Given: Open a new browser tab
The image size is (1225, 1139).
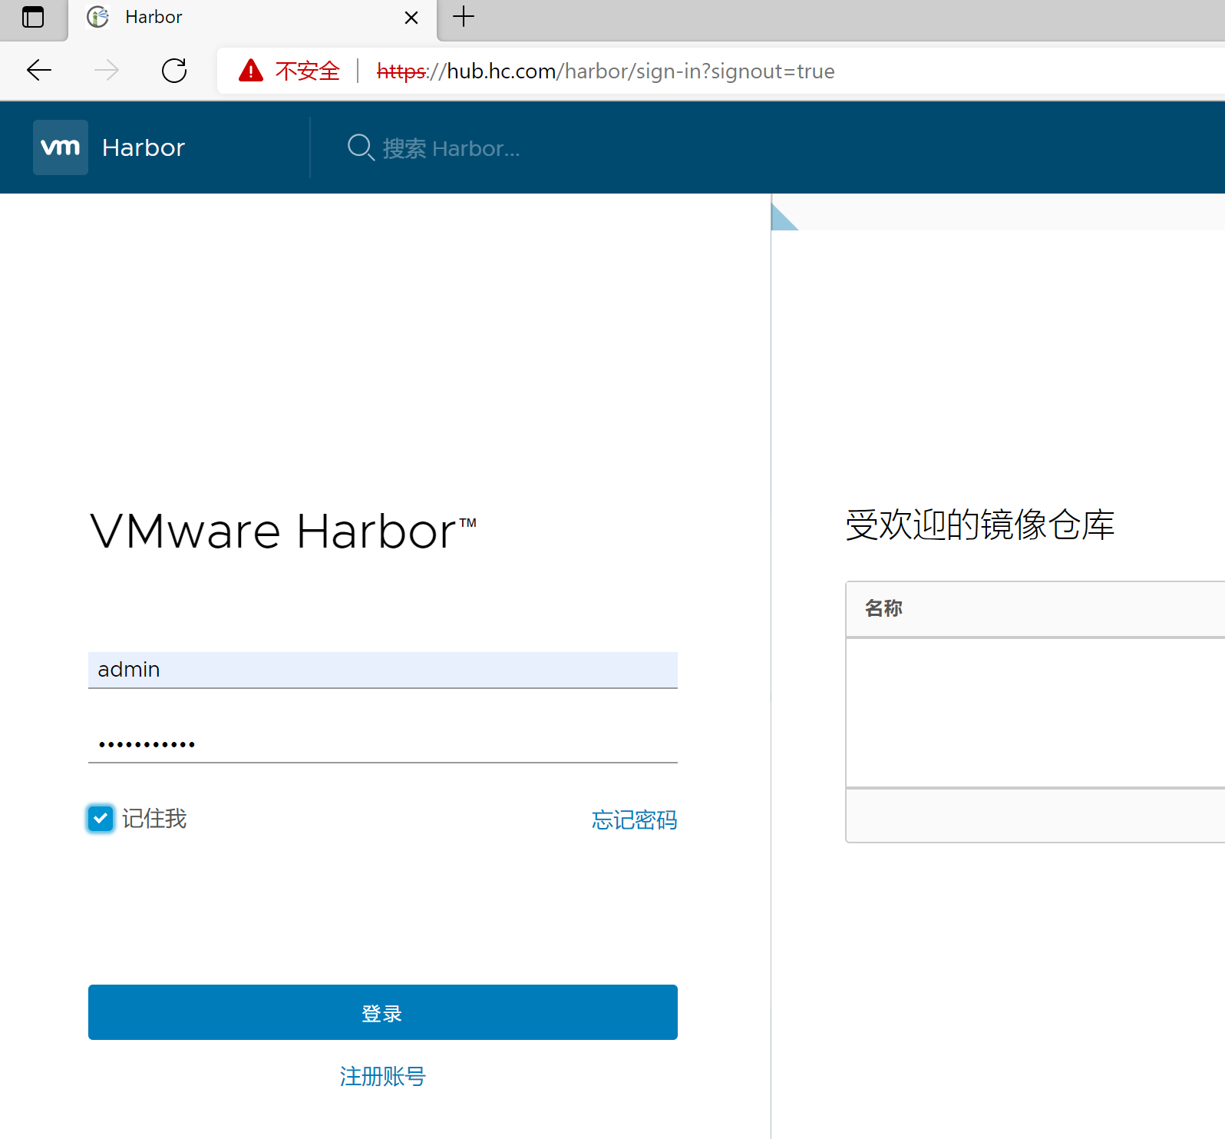Looking at the screenshot, I should [464, 17].
